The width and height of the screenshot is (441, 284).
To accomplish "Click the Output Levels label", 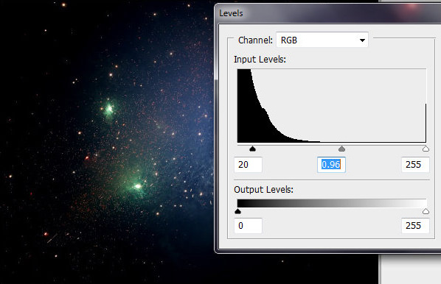I will 263,189.
